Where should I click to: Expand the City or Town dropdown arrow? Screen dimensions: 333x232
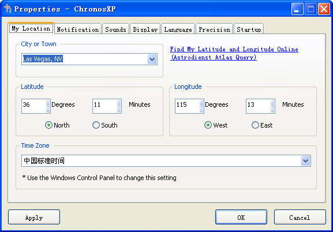pos(152,59)
